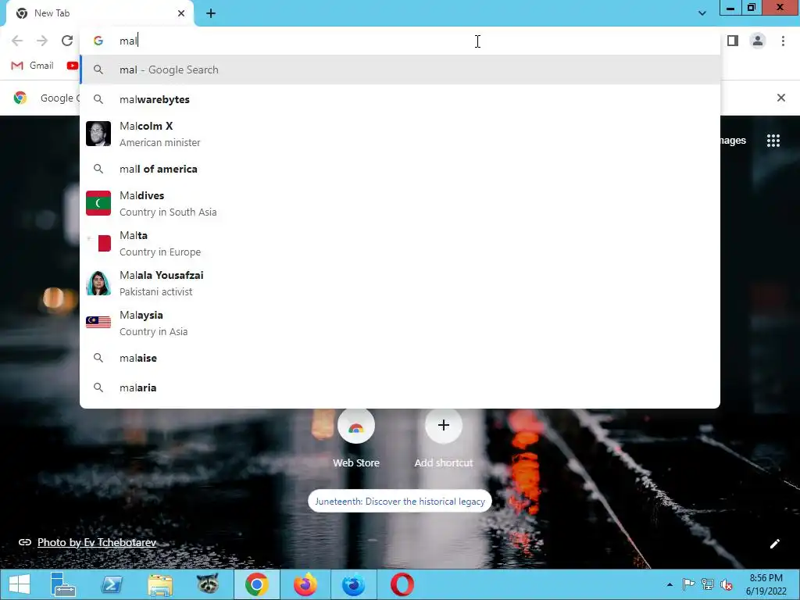Open Chrome's three-dot menu
This screenshot has width=800, height=600.
coord(783,41)
